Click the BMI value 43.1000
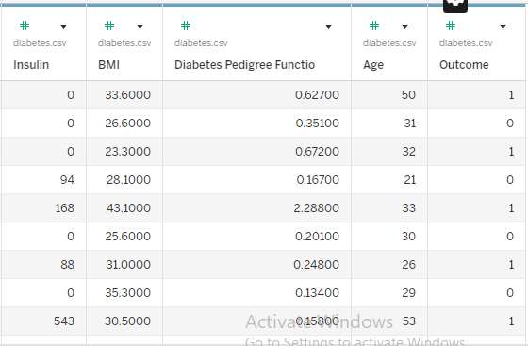Screen dimensions: 528x346 point(128,208)
